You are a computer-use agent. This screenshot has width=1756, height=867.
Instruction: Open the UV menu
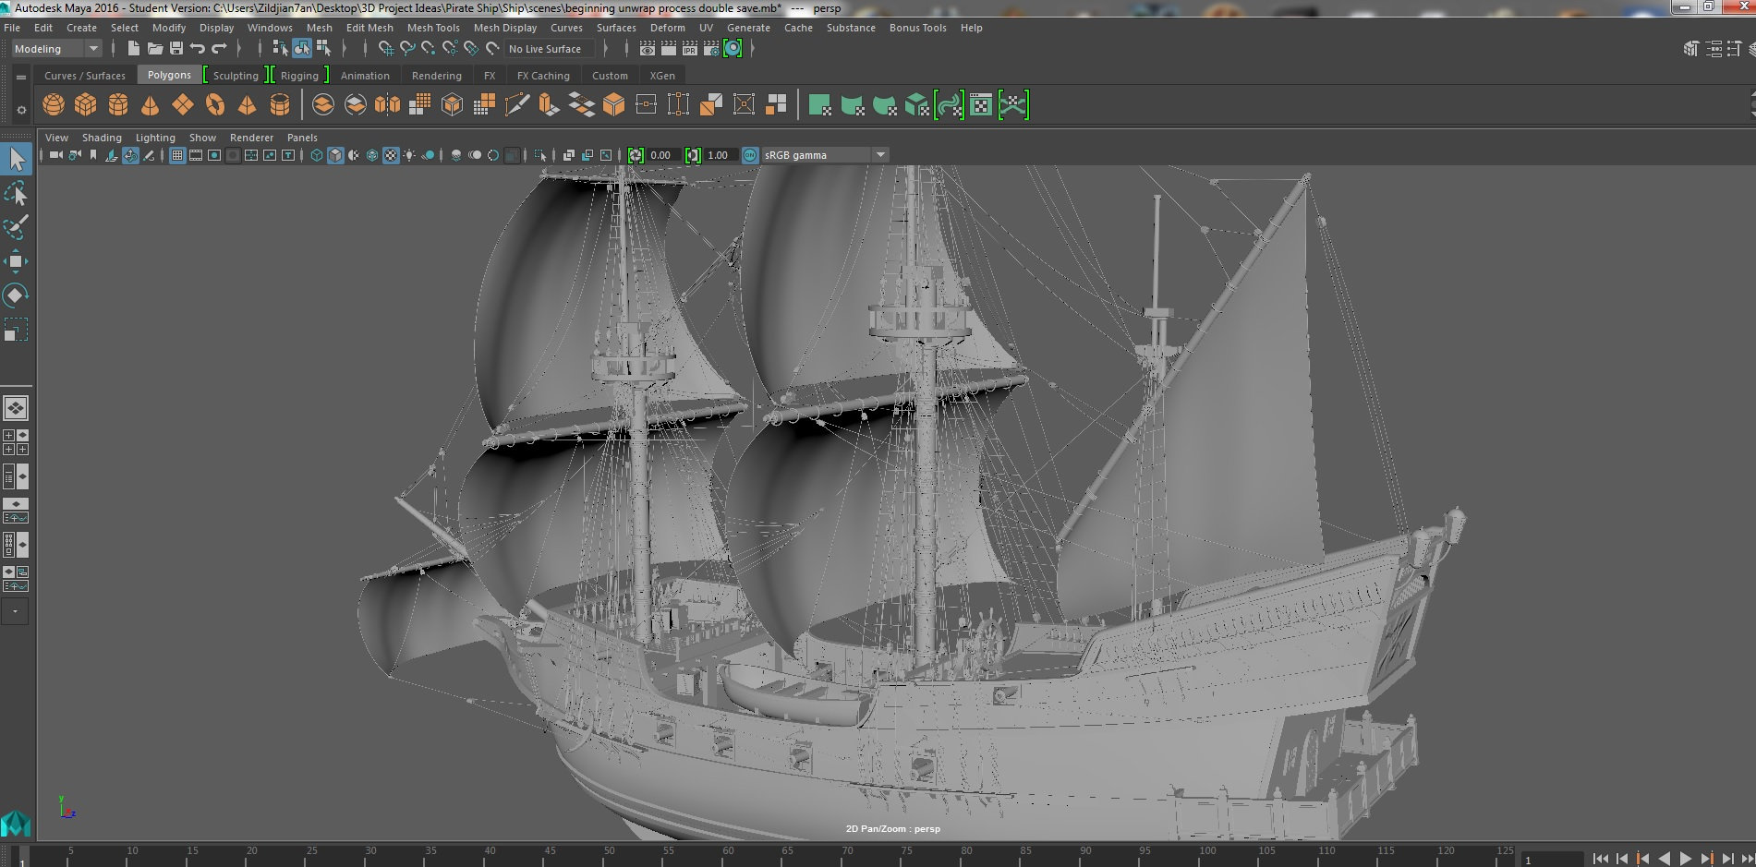[x=706, y=28]
